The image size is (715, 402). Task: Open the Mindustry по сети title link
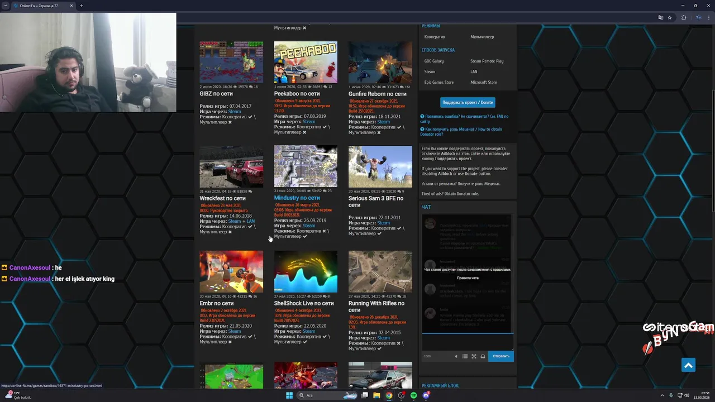click(x=297, y=198)
